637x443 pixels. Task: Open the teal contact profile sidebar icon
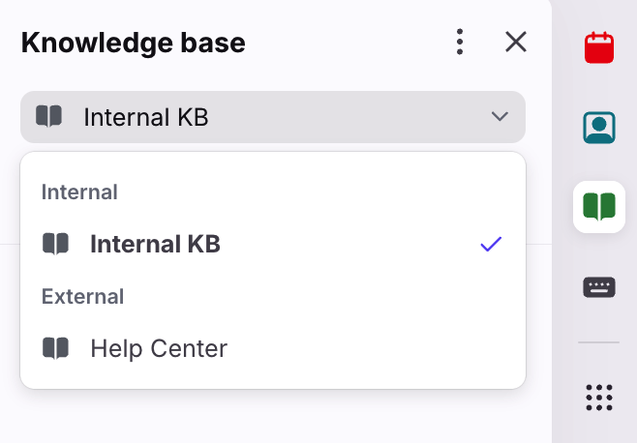pyautogui.click(x=599, y=128)
